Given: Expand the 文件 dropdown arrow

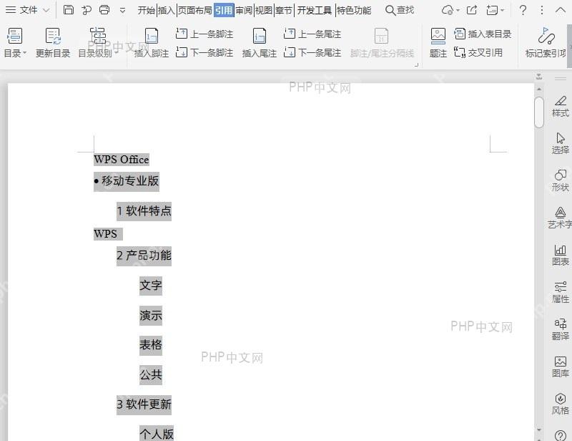Looking at the screenshot, I should pyautogui.click(x=46, y=10).
